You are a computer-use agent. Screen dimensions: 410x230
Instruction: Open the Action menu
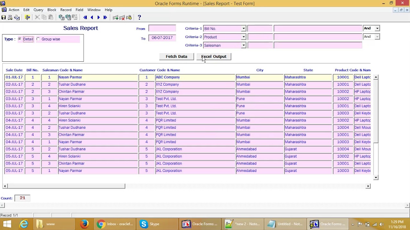(x=14, y=10)
